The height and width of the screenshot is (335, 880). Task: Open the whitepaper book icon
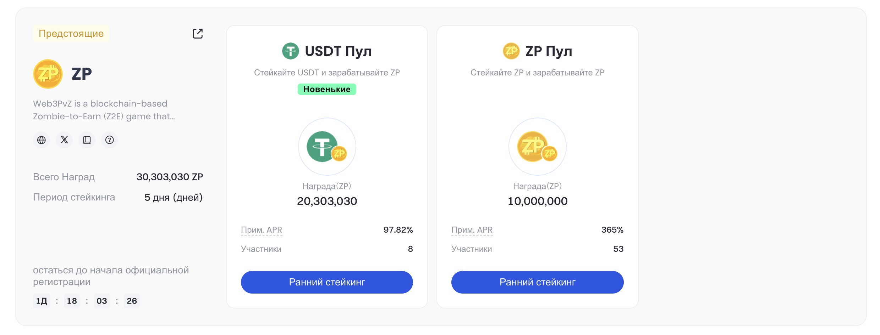coord(87,140)
